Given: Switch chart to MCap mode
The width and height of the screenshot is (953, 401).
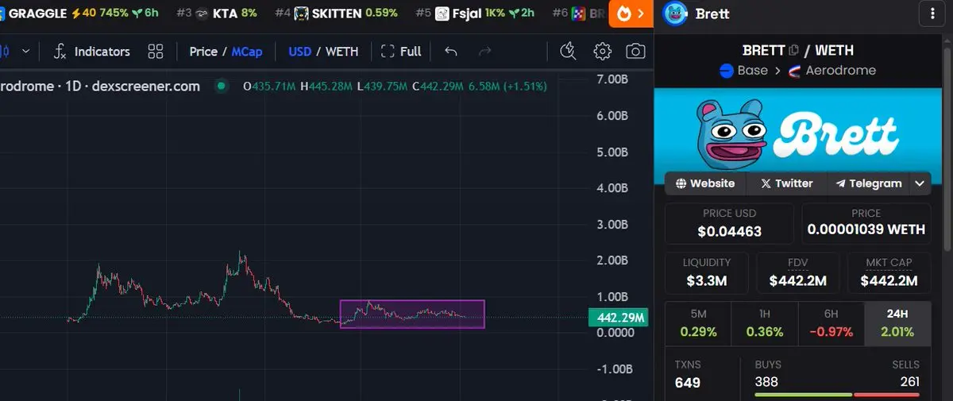Looking at the screenshot, I should coord(247,52).
